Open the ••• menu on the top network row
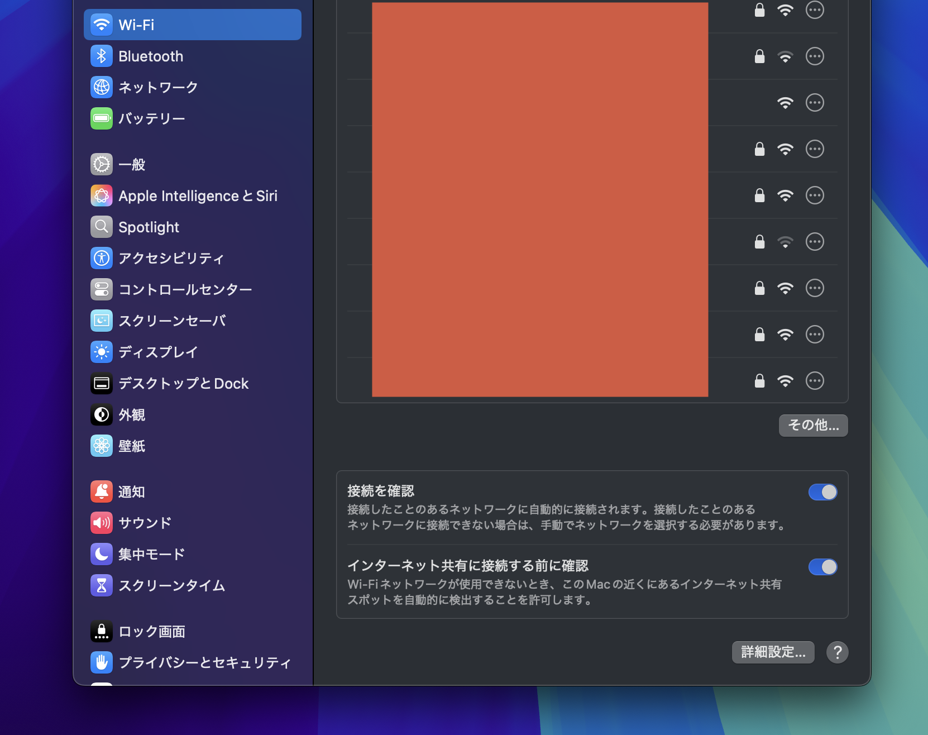This screenshot has height=735, width=928. point(815,9)
